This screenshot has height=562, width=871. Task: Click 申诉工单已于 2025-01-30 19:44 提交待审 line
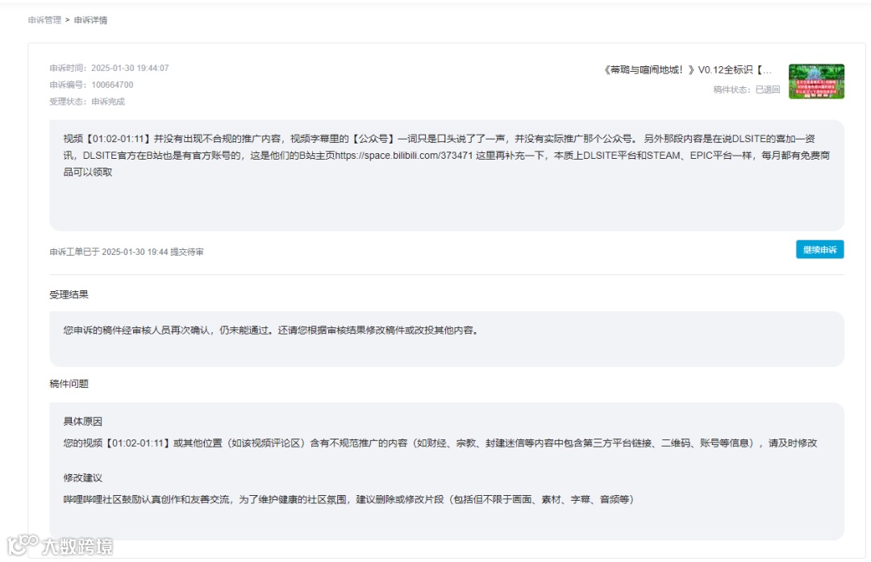point(126,252)
